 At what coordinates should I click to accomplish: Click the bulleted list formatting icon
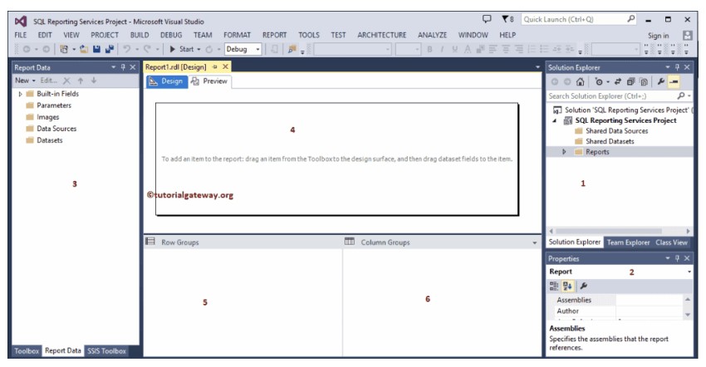[x=544, y=49]
